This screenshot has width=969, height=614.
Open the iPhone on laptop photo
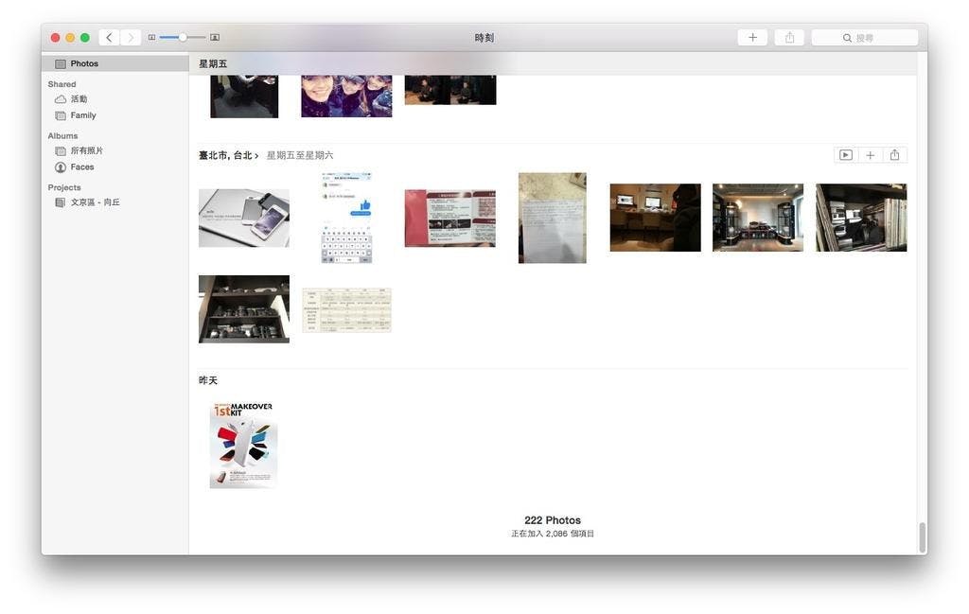point(244,218)
